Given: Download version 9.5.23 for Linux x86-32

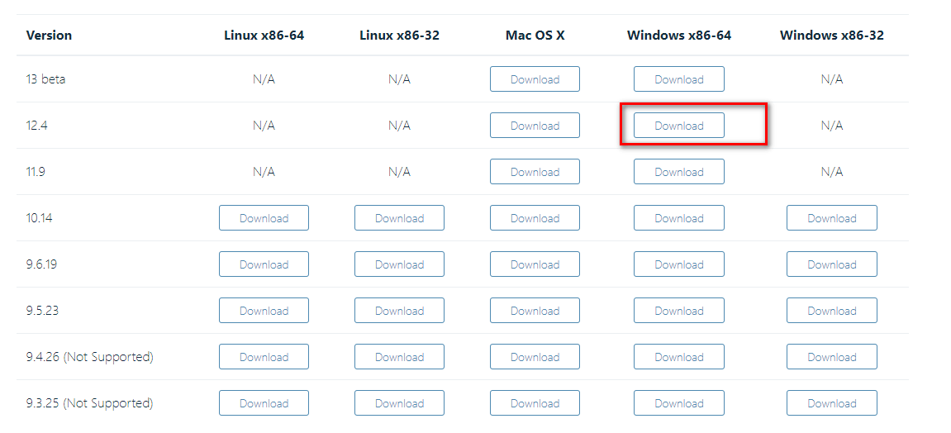Looking at the screenshot, I should 399,311.
